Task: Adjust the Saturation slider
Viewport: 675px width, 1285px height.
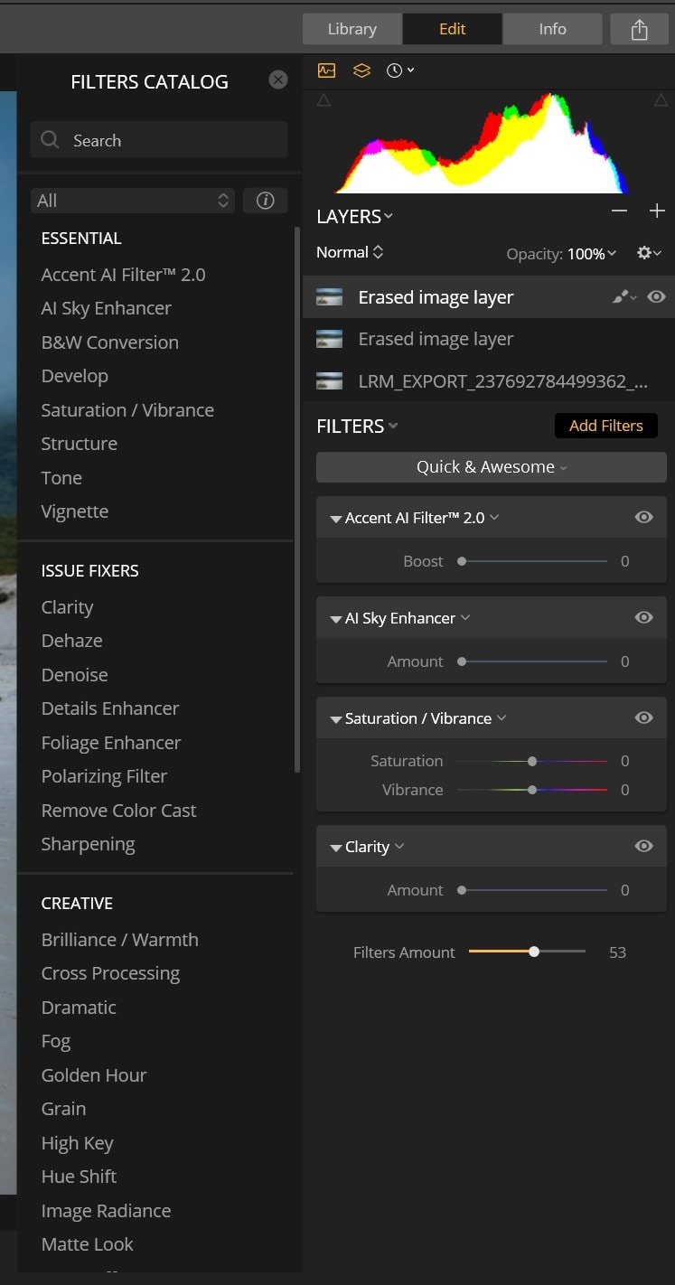Action: [532, 761]
